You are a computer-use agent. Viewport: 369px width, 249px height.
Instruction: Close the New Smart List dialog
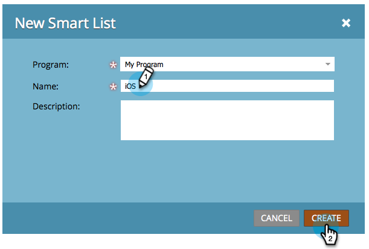pos(346,23)
